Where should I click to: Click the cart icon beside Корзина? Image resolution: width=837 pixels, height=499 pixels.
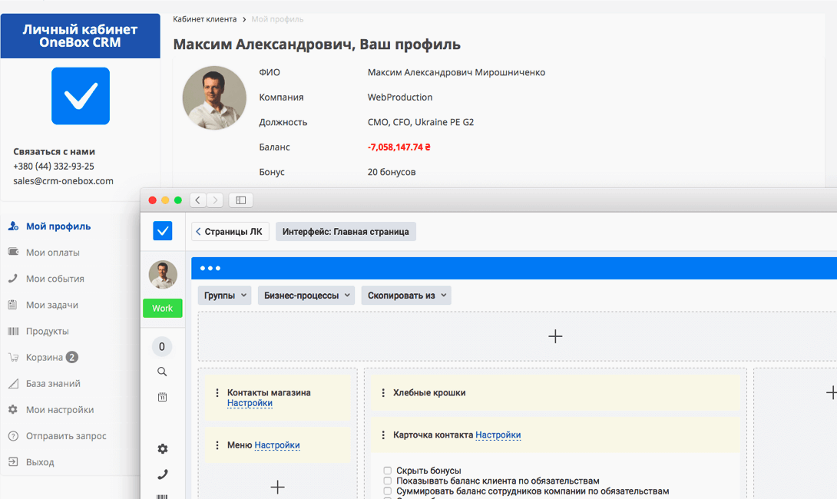[x=13, y=357]
